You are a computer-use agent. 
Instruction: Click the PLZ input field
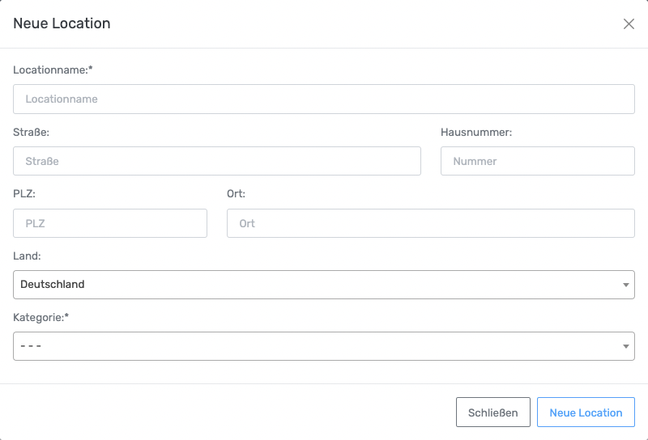coord(110,223)
